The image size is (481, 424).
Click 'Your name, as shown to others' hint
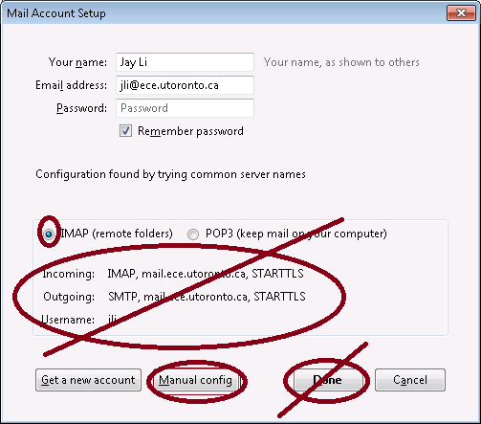click(x=341, y=62)
